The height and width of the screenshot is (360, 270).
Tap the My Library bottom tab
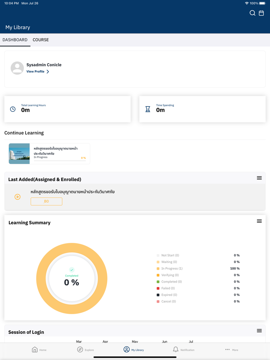click(133, 350)
